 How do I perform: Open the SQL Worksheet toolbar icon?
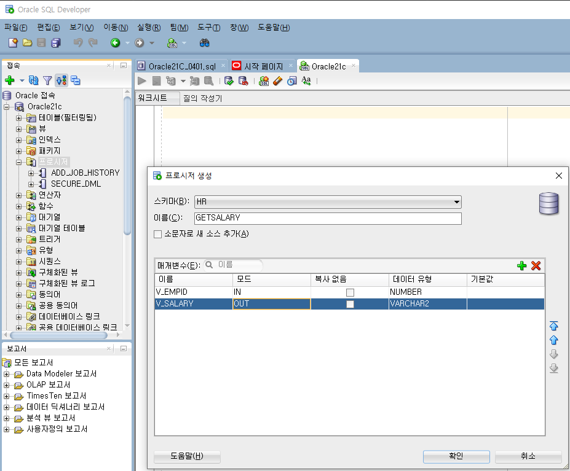(x=172, y=43)
